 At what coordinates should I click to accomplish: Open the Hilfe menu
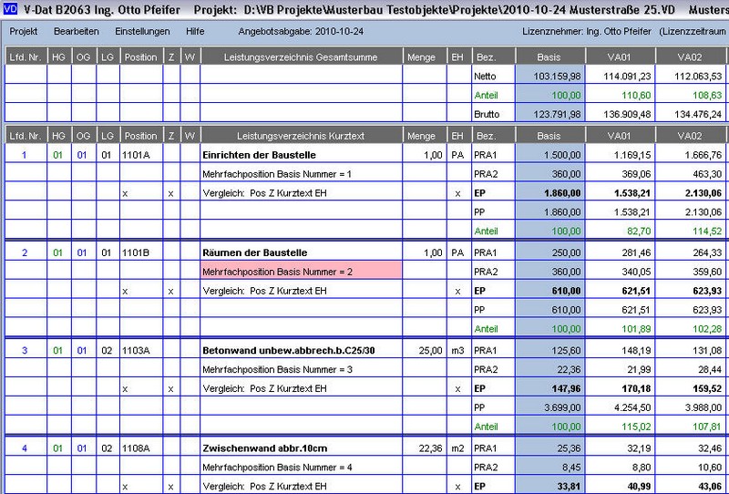195,31
